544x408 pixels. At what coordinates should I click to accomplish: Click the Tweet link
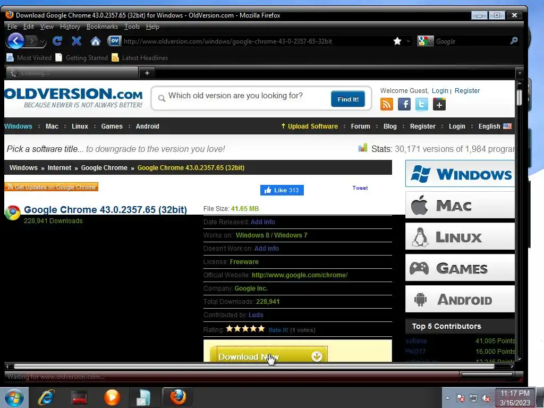click(360, 188)
